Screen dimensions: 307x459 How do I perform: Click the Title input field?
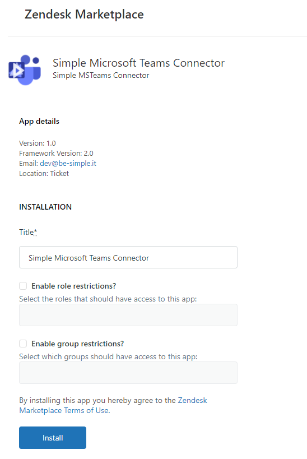coord(128,257)
